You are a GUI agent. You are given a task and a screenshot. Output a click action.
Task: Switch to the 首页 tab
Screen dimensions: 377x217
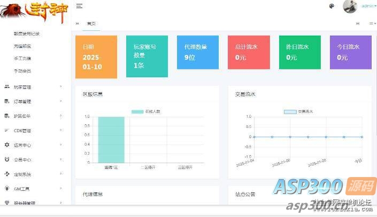click(91, 23)
